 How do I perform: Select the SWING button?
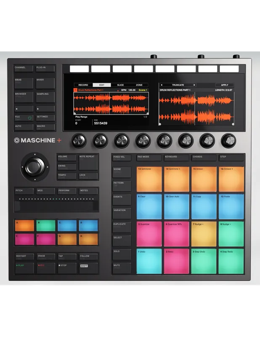pyautogui.click(x=67, y=167)
